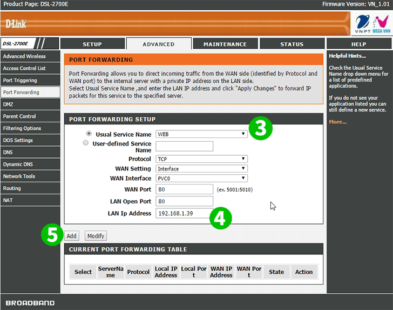Switch to the SETUP tab

[92, 44]
